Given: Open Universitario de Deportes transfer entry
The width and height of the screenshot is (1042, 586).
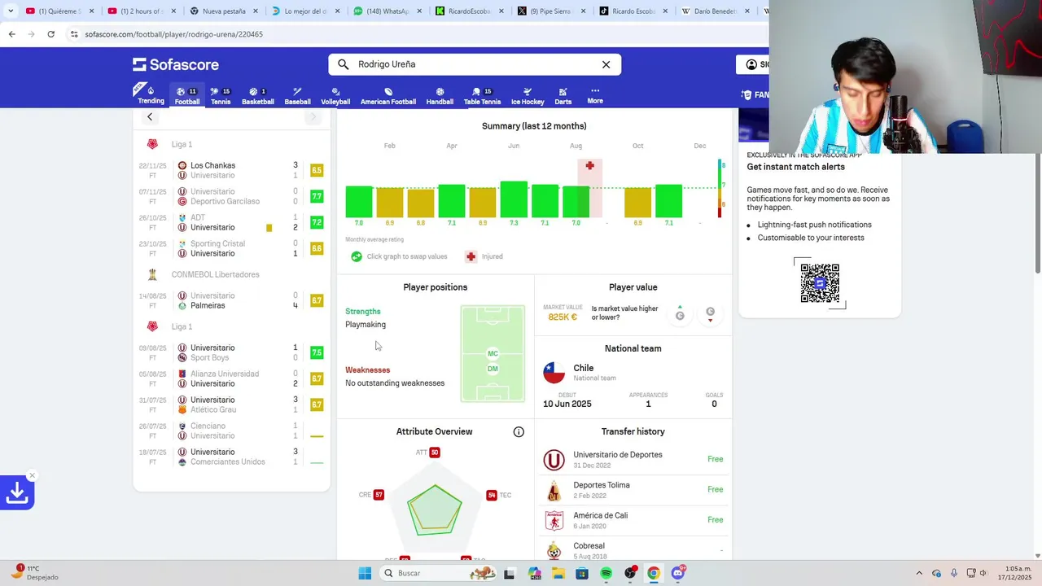Looking at the screenshot, I should tap(633, 459).
